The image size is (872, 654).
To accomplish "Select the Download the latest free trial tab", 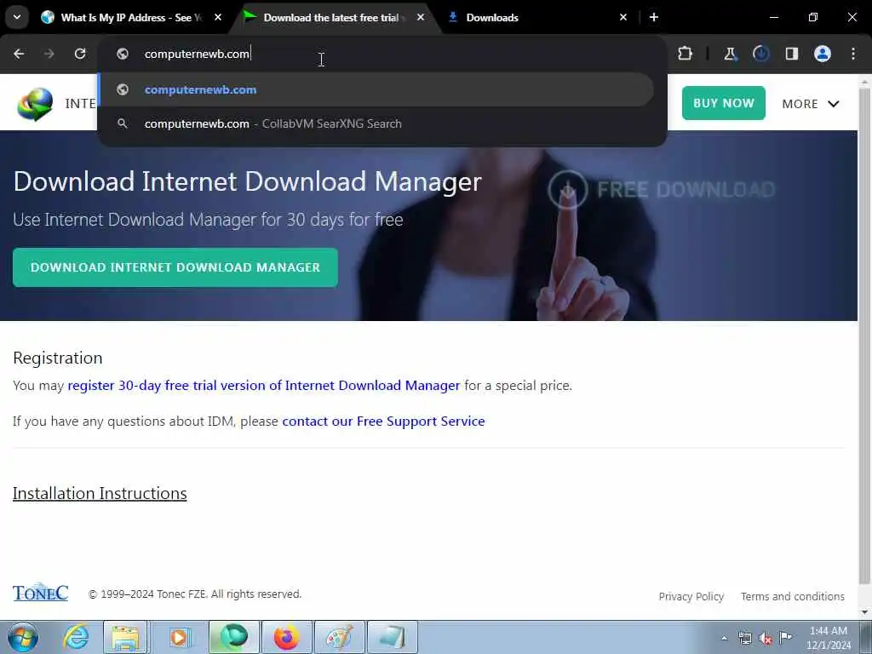I will pos(333,17).
